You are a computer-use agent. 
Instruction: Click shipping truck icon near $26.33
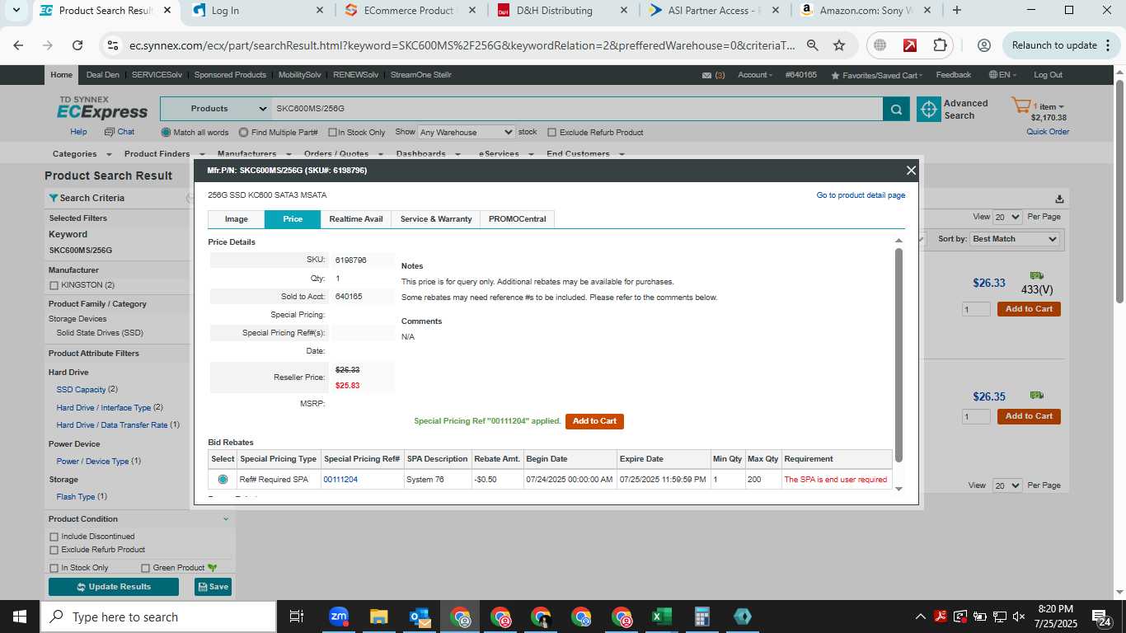point(1036,275)
